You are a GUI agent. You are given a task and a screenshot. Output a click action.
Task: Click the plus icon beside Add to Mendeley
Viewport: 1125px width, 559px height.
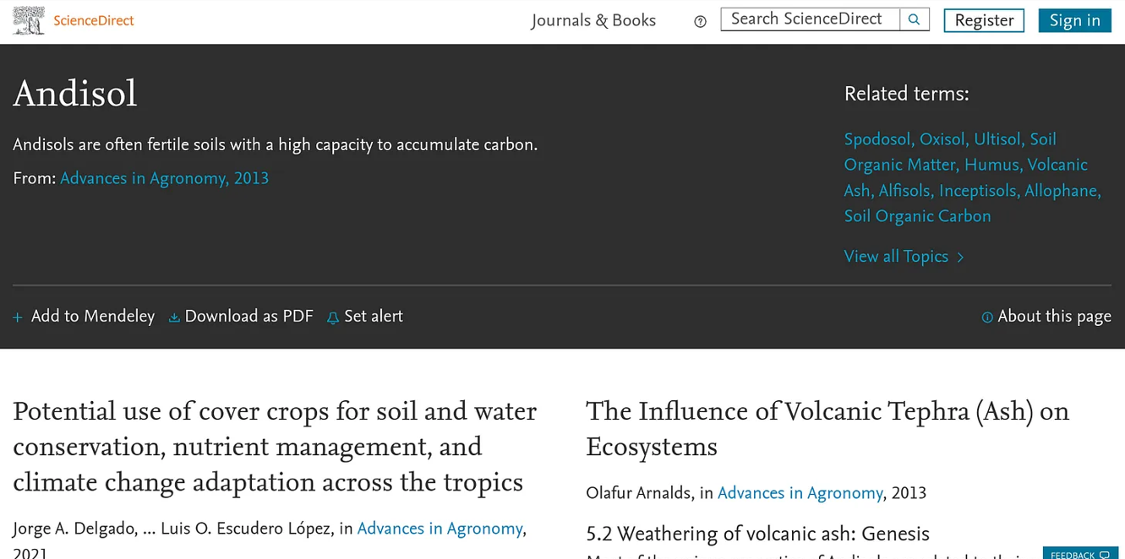(x=18, y=317)
